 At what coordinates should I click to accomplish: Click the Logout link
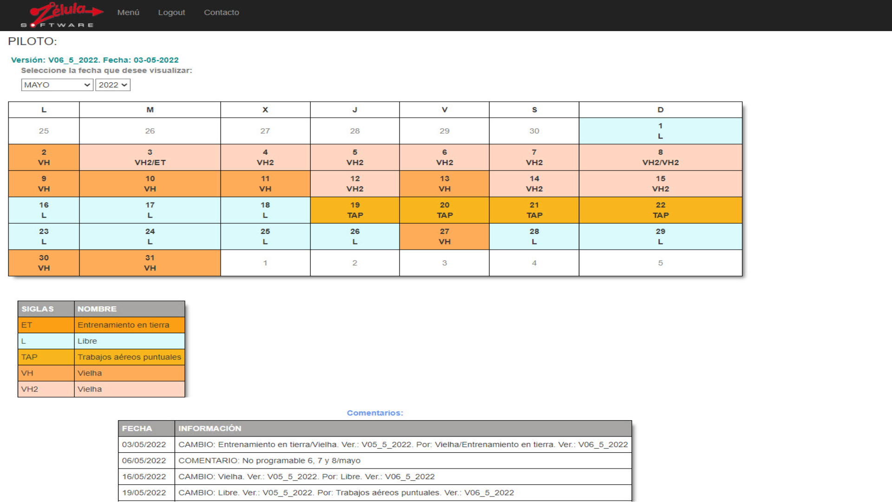(x=171, y=13)
